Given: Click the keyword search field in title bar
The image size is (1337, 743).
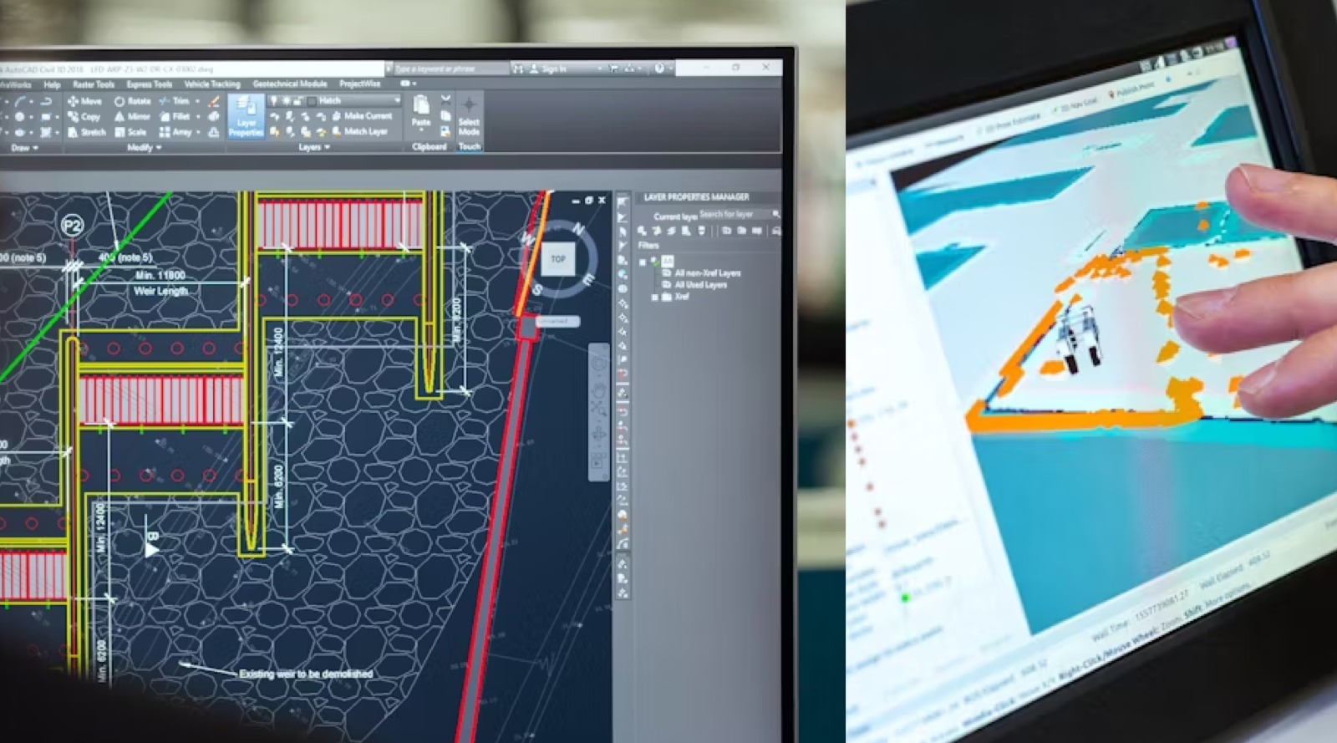Looking at the screenshot, I should pos(450,69).
